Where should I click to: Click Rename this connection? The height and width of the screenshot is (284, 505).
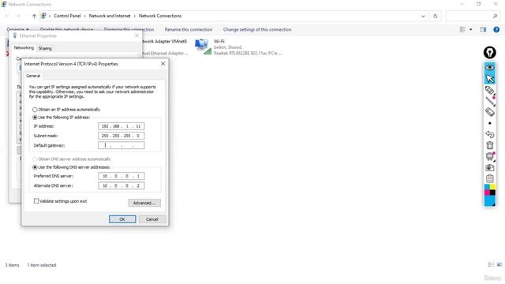click(189, 30)
